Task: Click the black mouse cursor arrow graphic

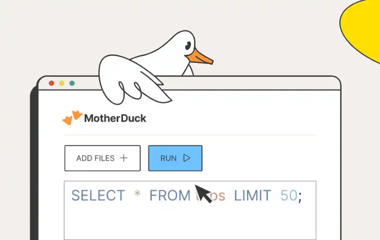Action: [x=203, y=193]
